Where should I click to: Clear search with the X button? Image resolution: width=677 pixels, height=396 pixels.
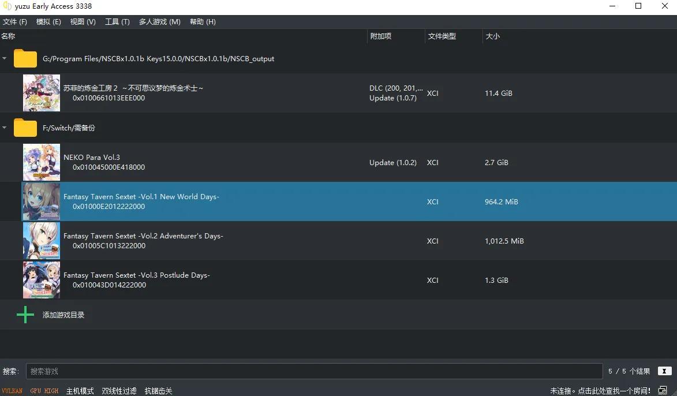pyautogui.click(x=664, y=371)
